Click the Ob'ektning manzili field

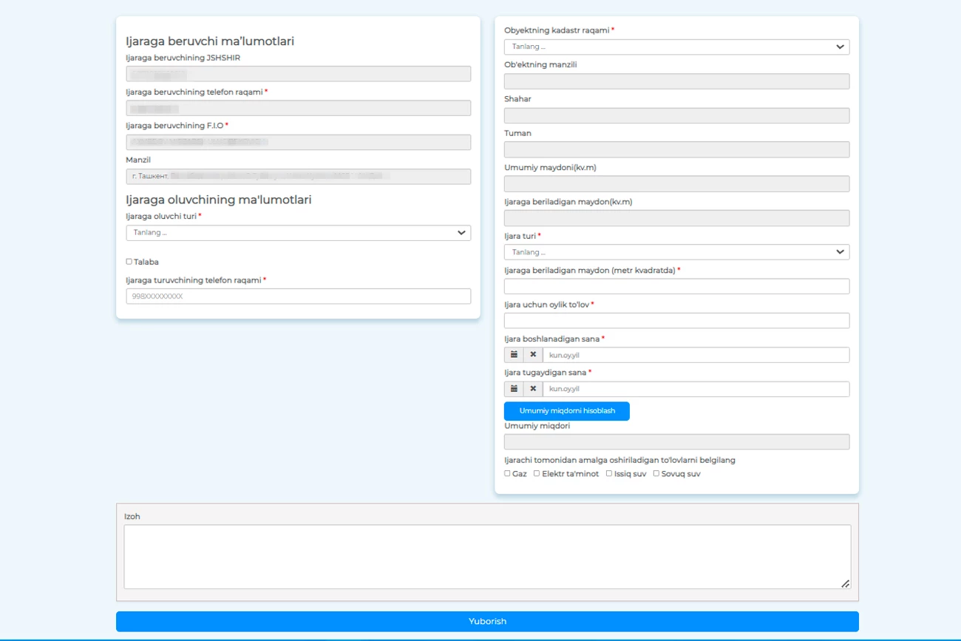pos(676,81)
